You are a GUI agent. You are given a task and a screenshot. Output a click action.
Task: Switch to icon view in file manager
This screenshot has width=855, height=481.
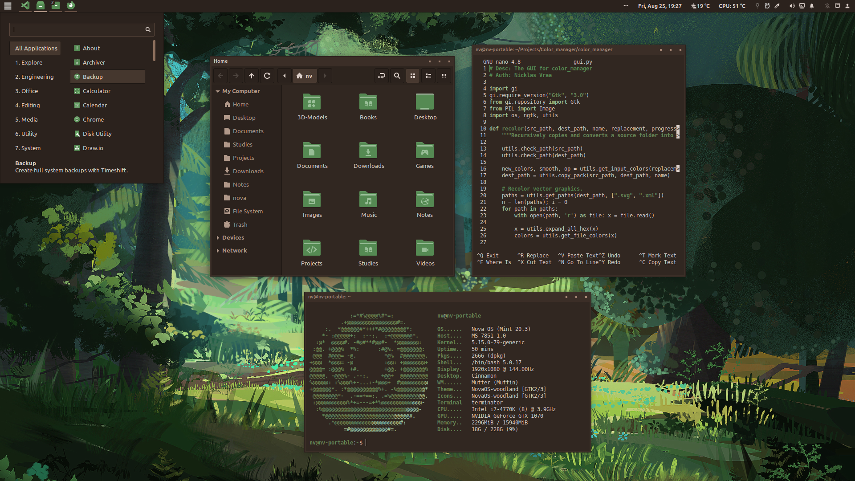click(413, 76)
